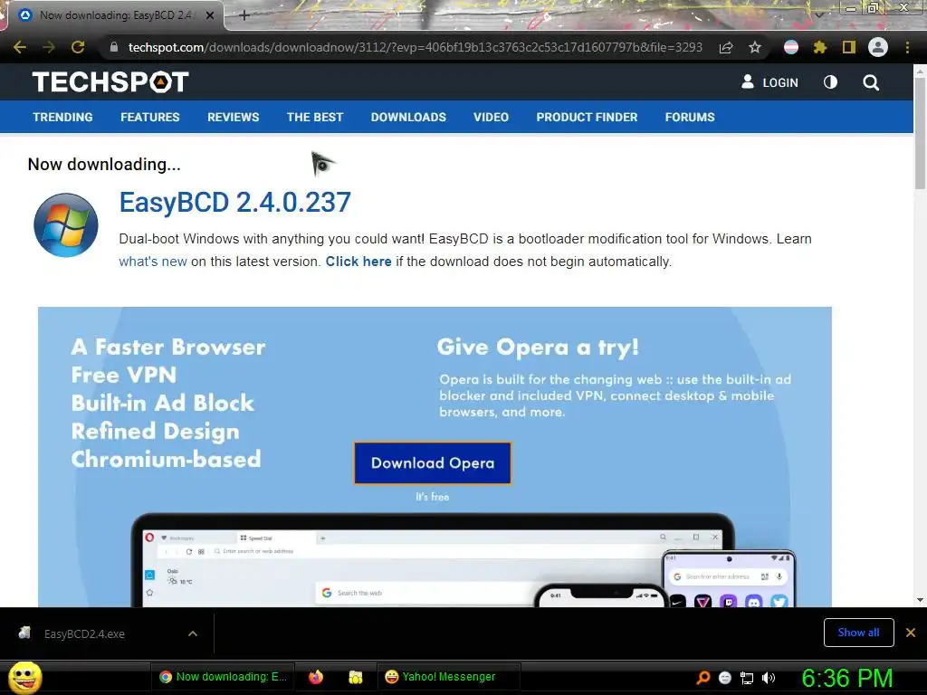Open TechSpot search magnifier
927x695 pixels.
[x=870, y=82]
